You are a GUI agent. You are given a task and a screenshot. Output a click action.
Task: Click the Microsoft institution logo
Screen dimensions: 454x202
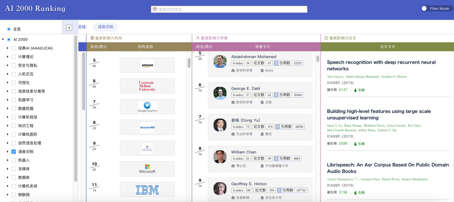(147, 169)
